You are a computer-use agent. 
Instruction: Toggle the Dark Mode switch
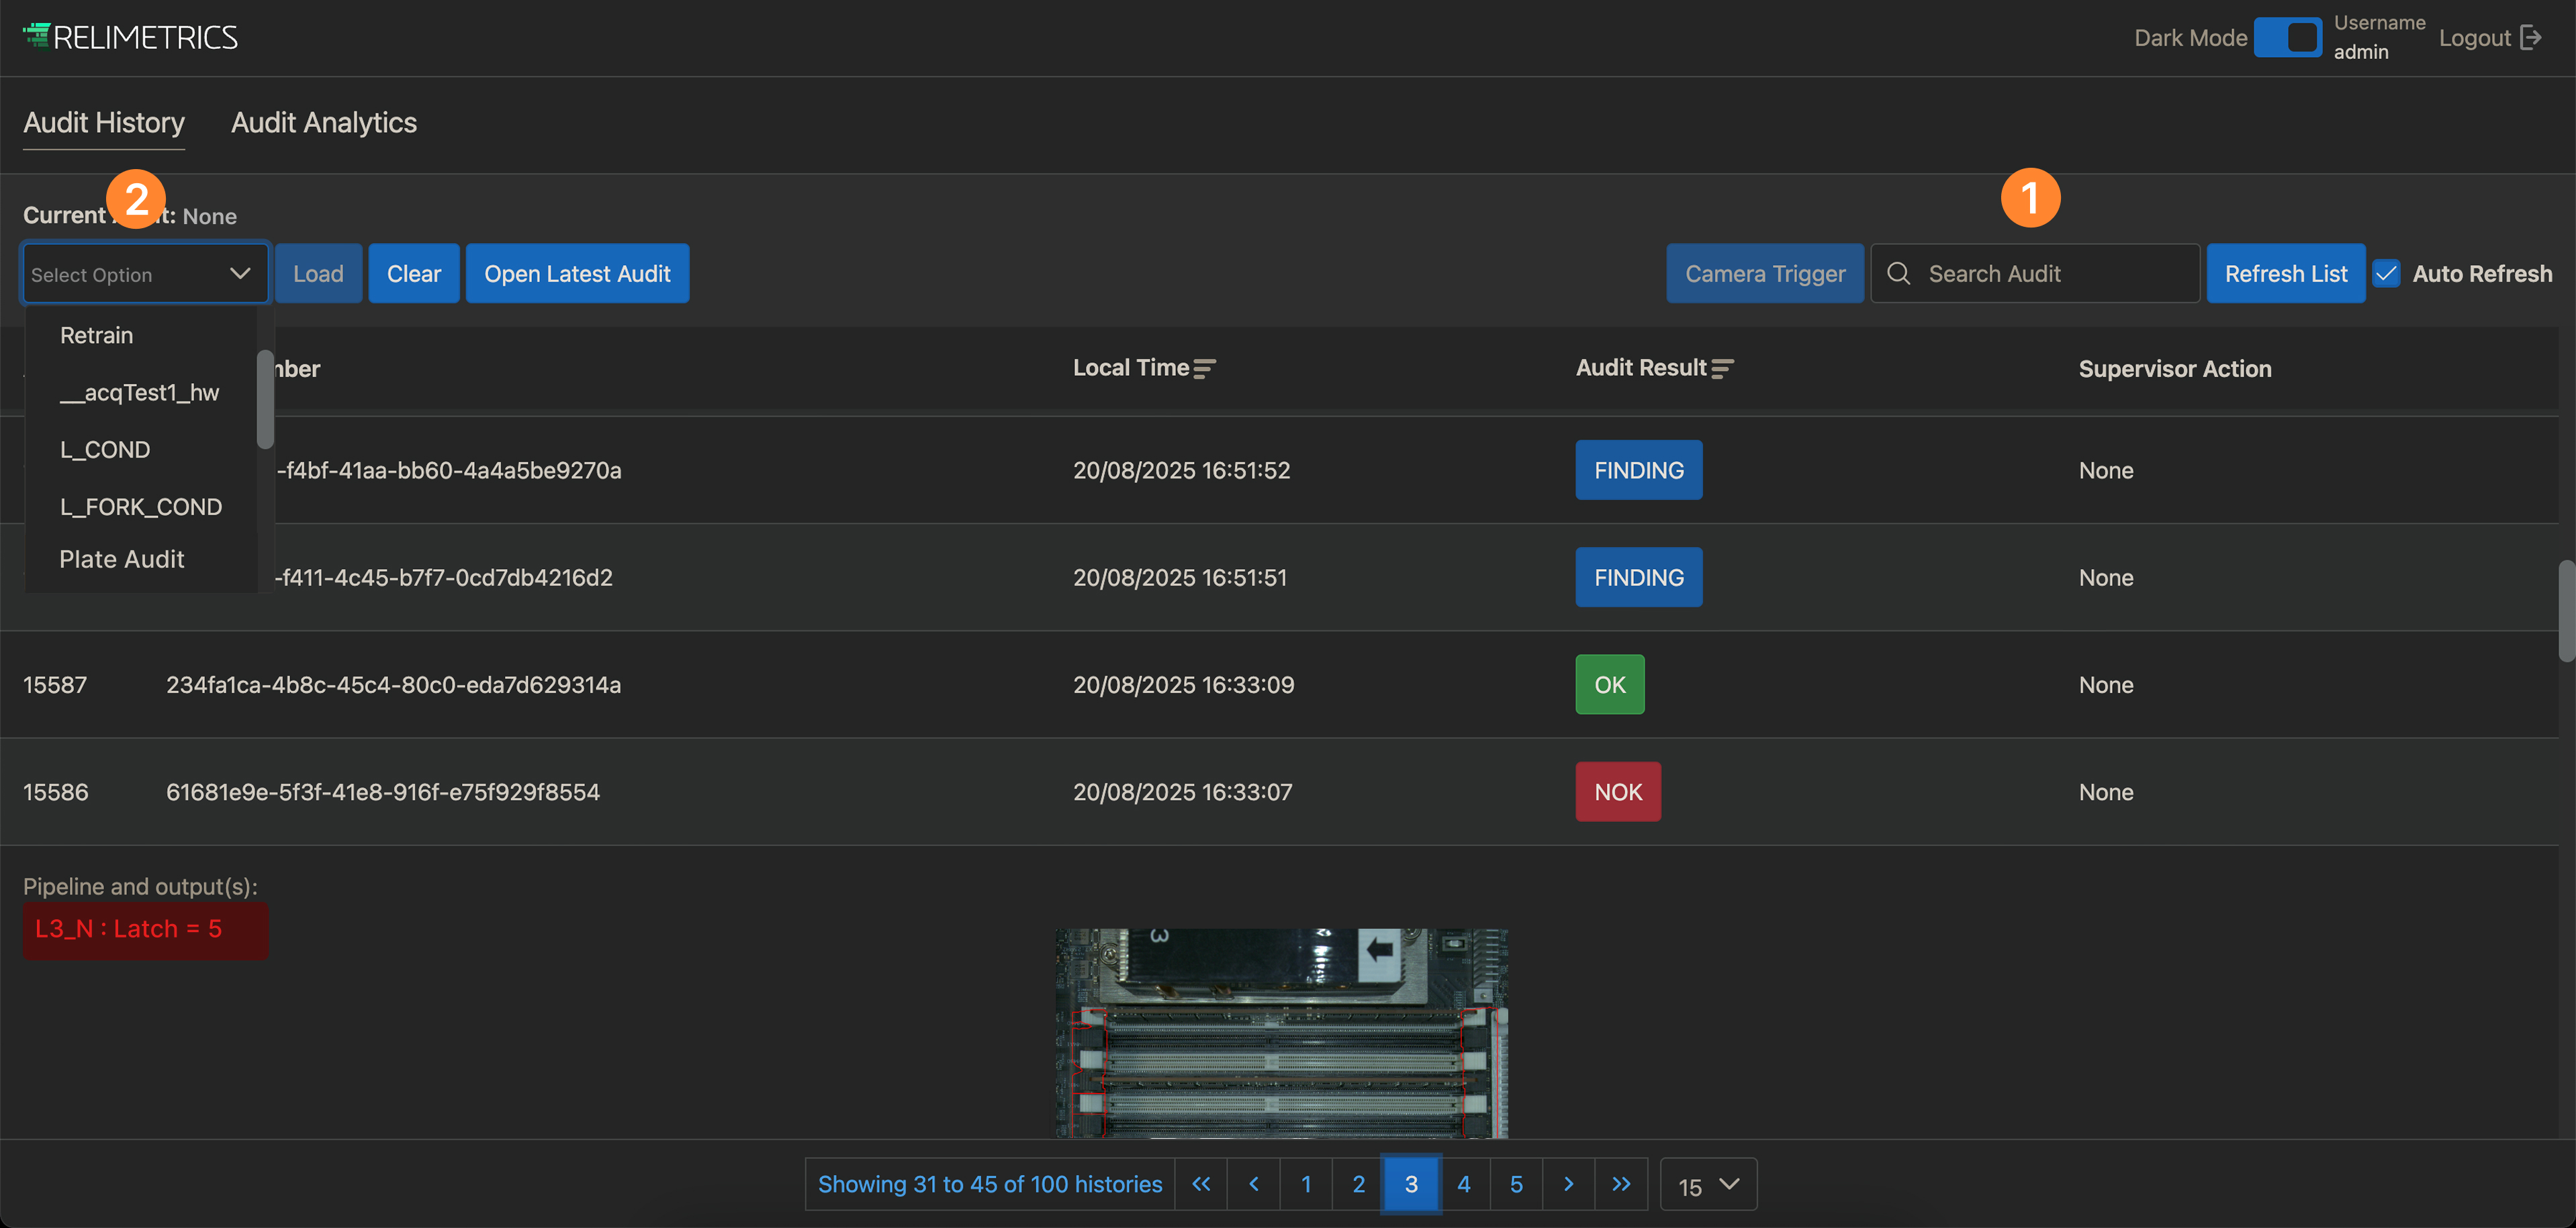[x=2288, y=38]
